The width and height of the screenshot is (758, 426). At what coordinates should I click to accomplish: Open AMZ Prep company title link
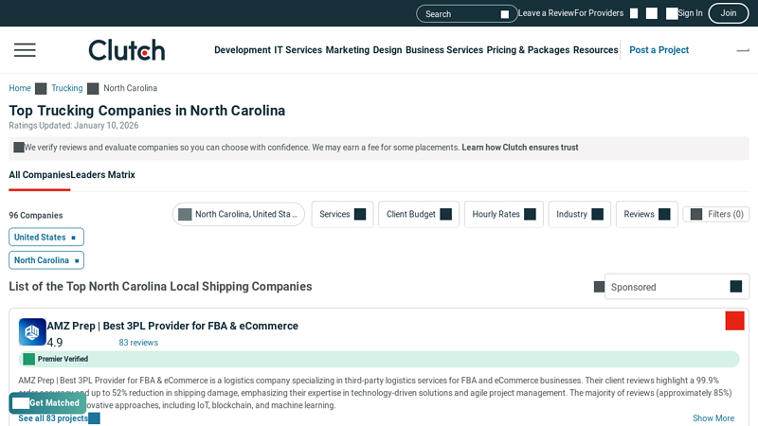pos(172,326)
